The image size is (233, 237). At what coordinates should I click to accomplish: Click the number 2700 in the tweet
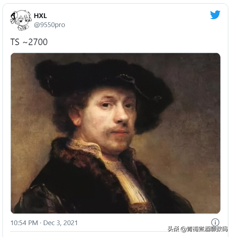[x=38, y=42]
